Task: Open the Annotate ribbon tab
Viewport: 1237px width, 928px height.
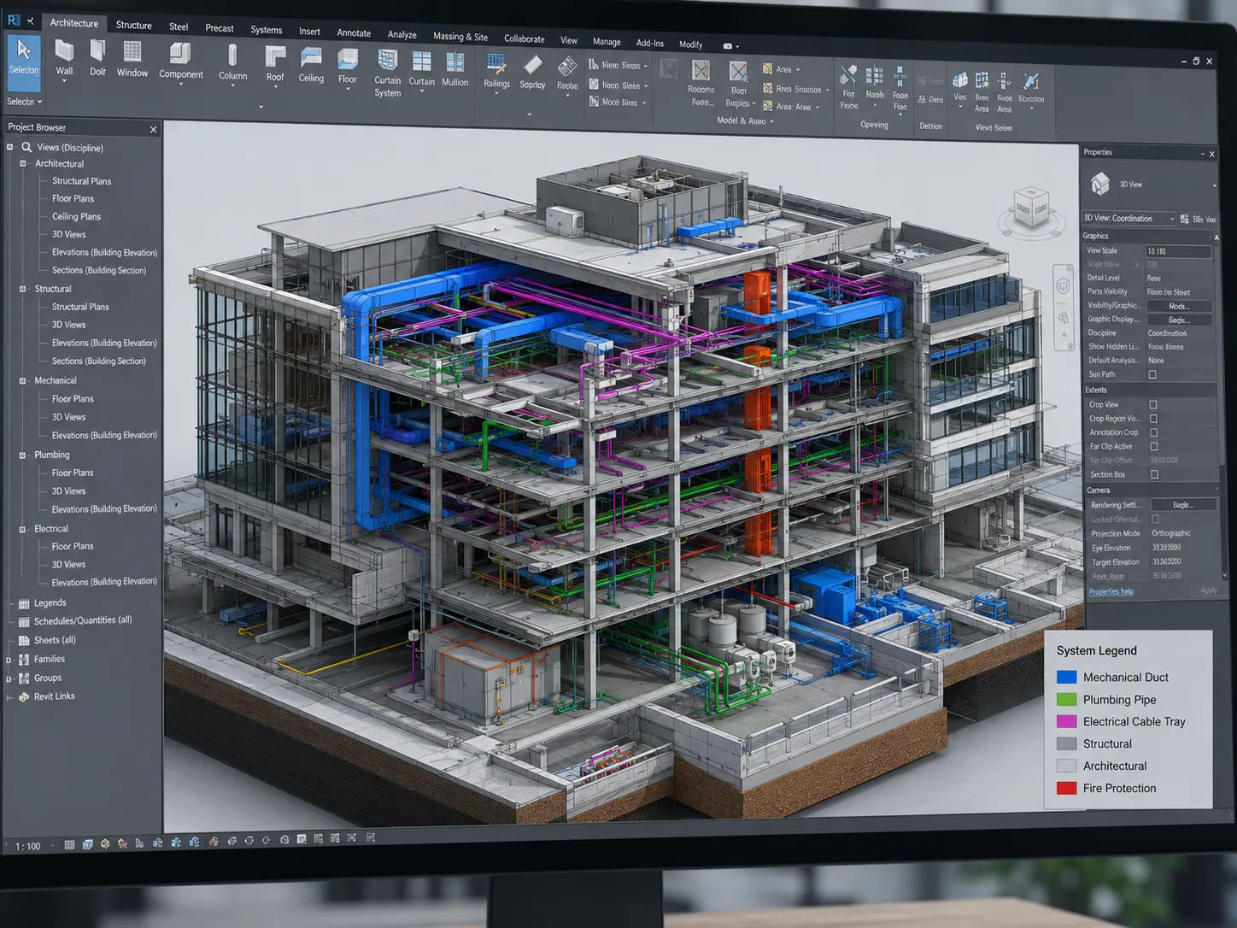Action: pos(354,33)
